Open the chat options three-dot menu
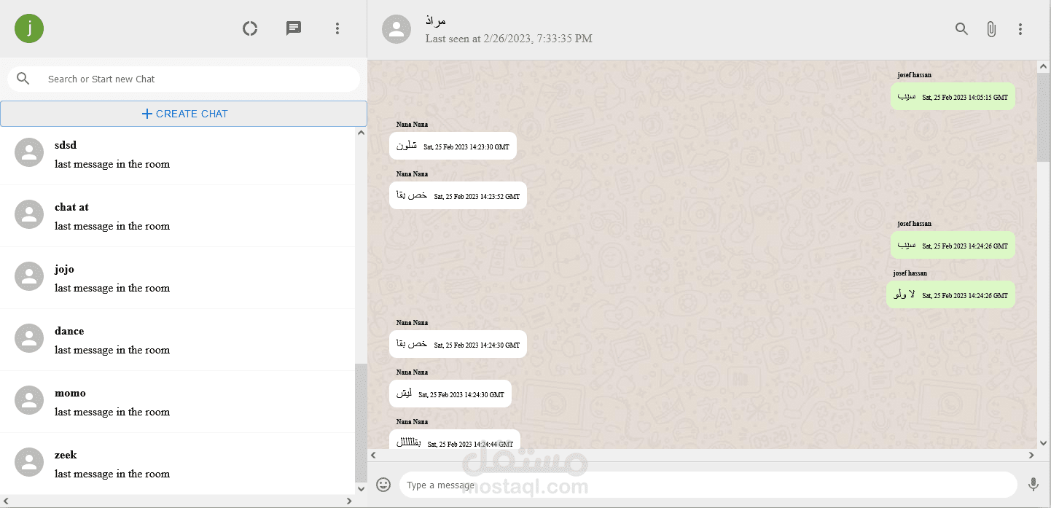 pyautogui.click(x=1020, y=28)
